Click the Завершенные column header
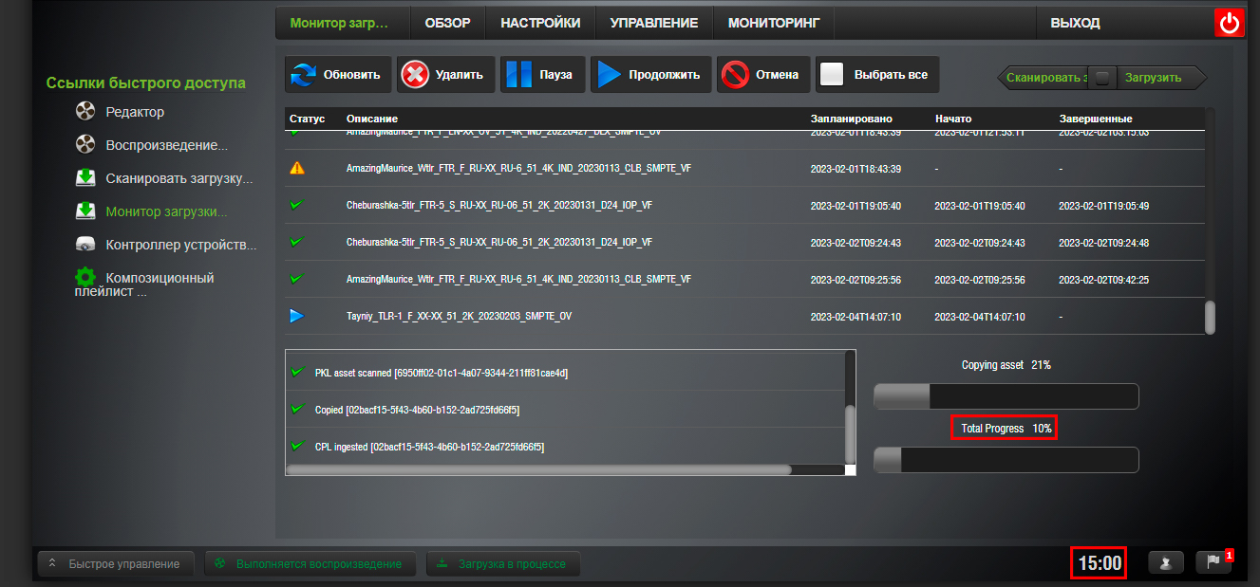The width and height of the screenshot is (1260, 587). pyautogui.click(x=1095, y=119)
